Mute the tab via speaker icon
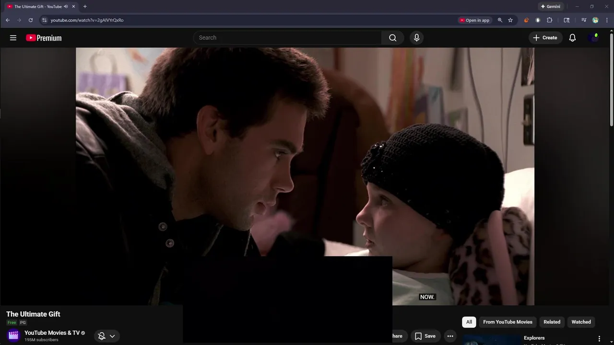This screenshot has height=345, width=614. (x=66, y=7)
